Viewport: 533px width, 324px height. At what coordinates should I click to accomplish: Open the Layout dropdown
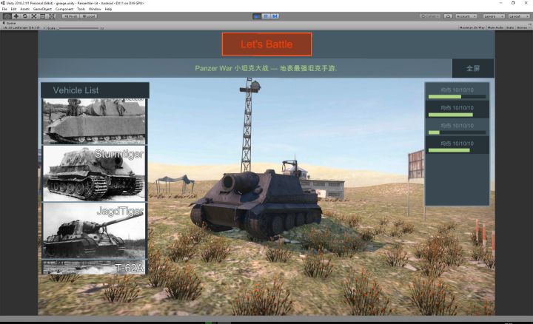518,16
